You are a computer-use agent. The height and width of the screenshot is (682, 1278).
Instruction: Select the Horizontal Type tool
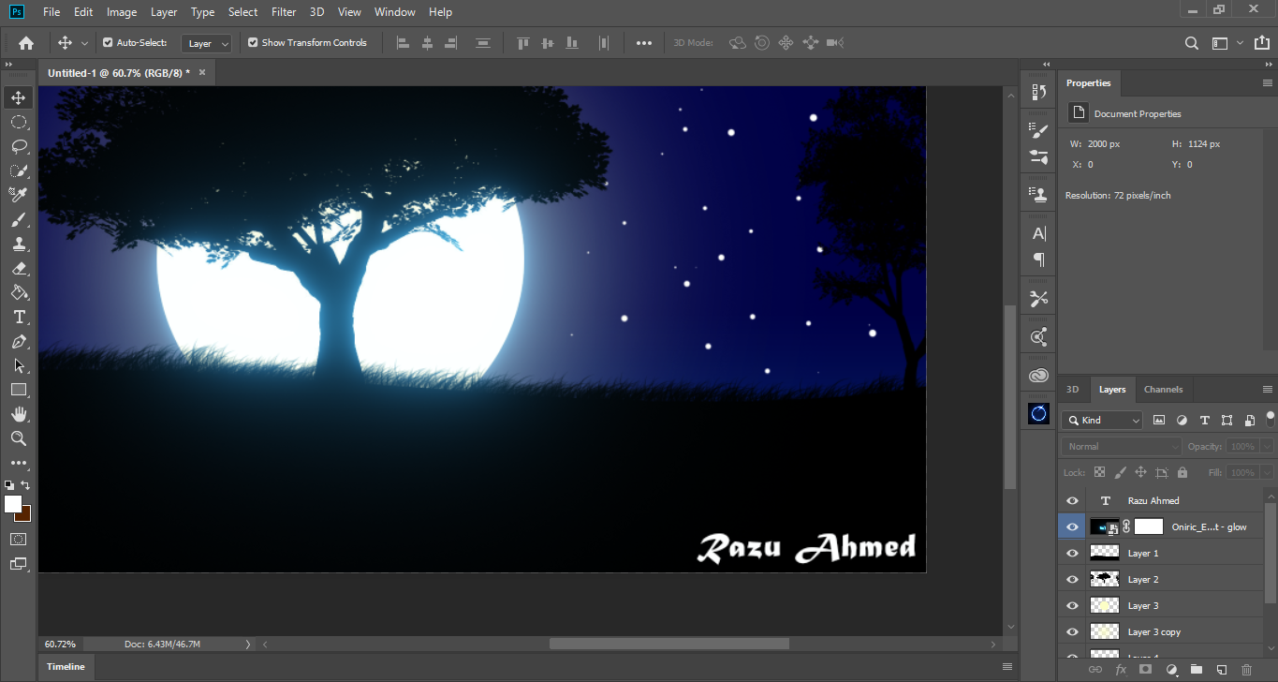18,317
